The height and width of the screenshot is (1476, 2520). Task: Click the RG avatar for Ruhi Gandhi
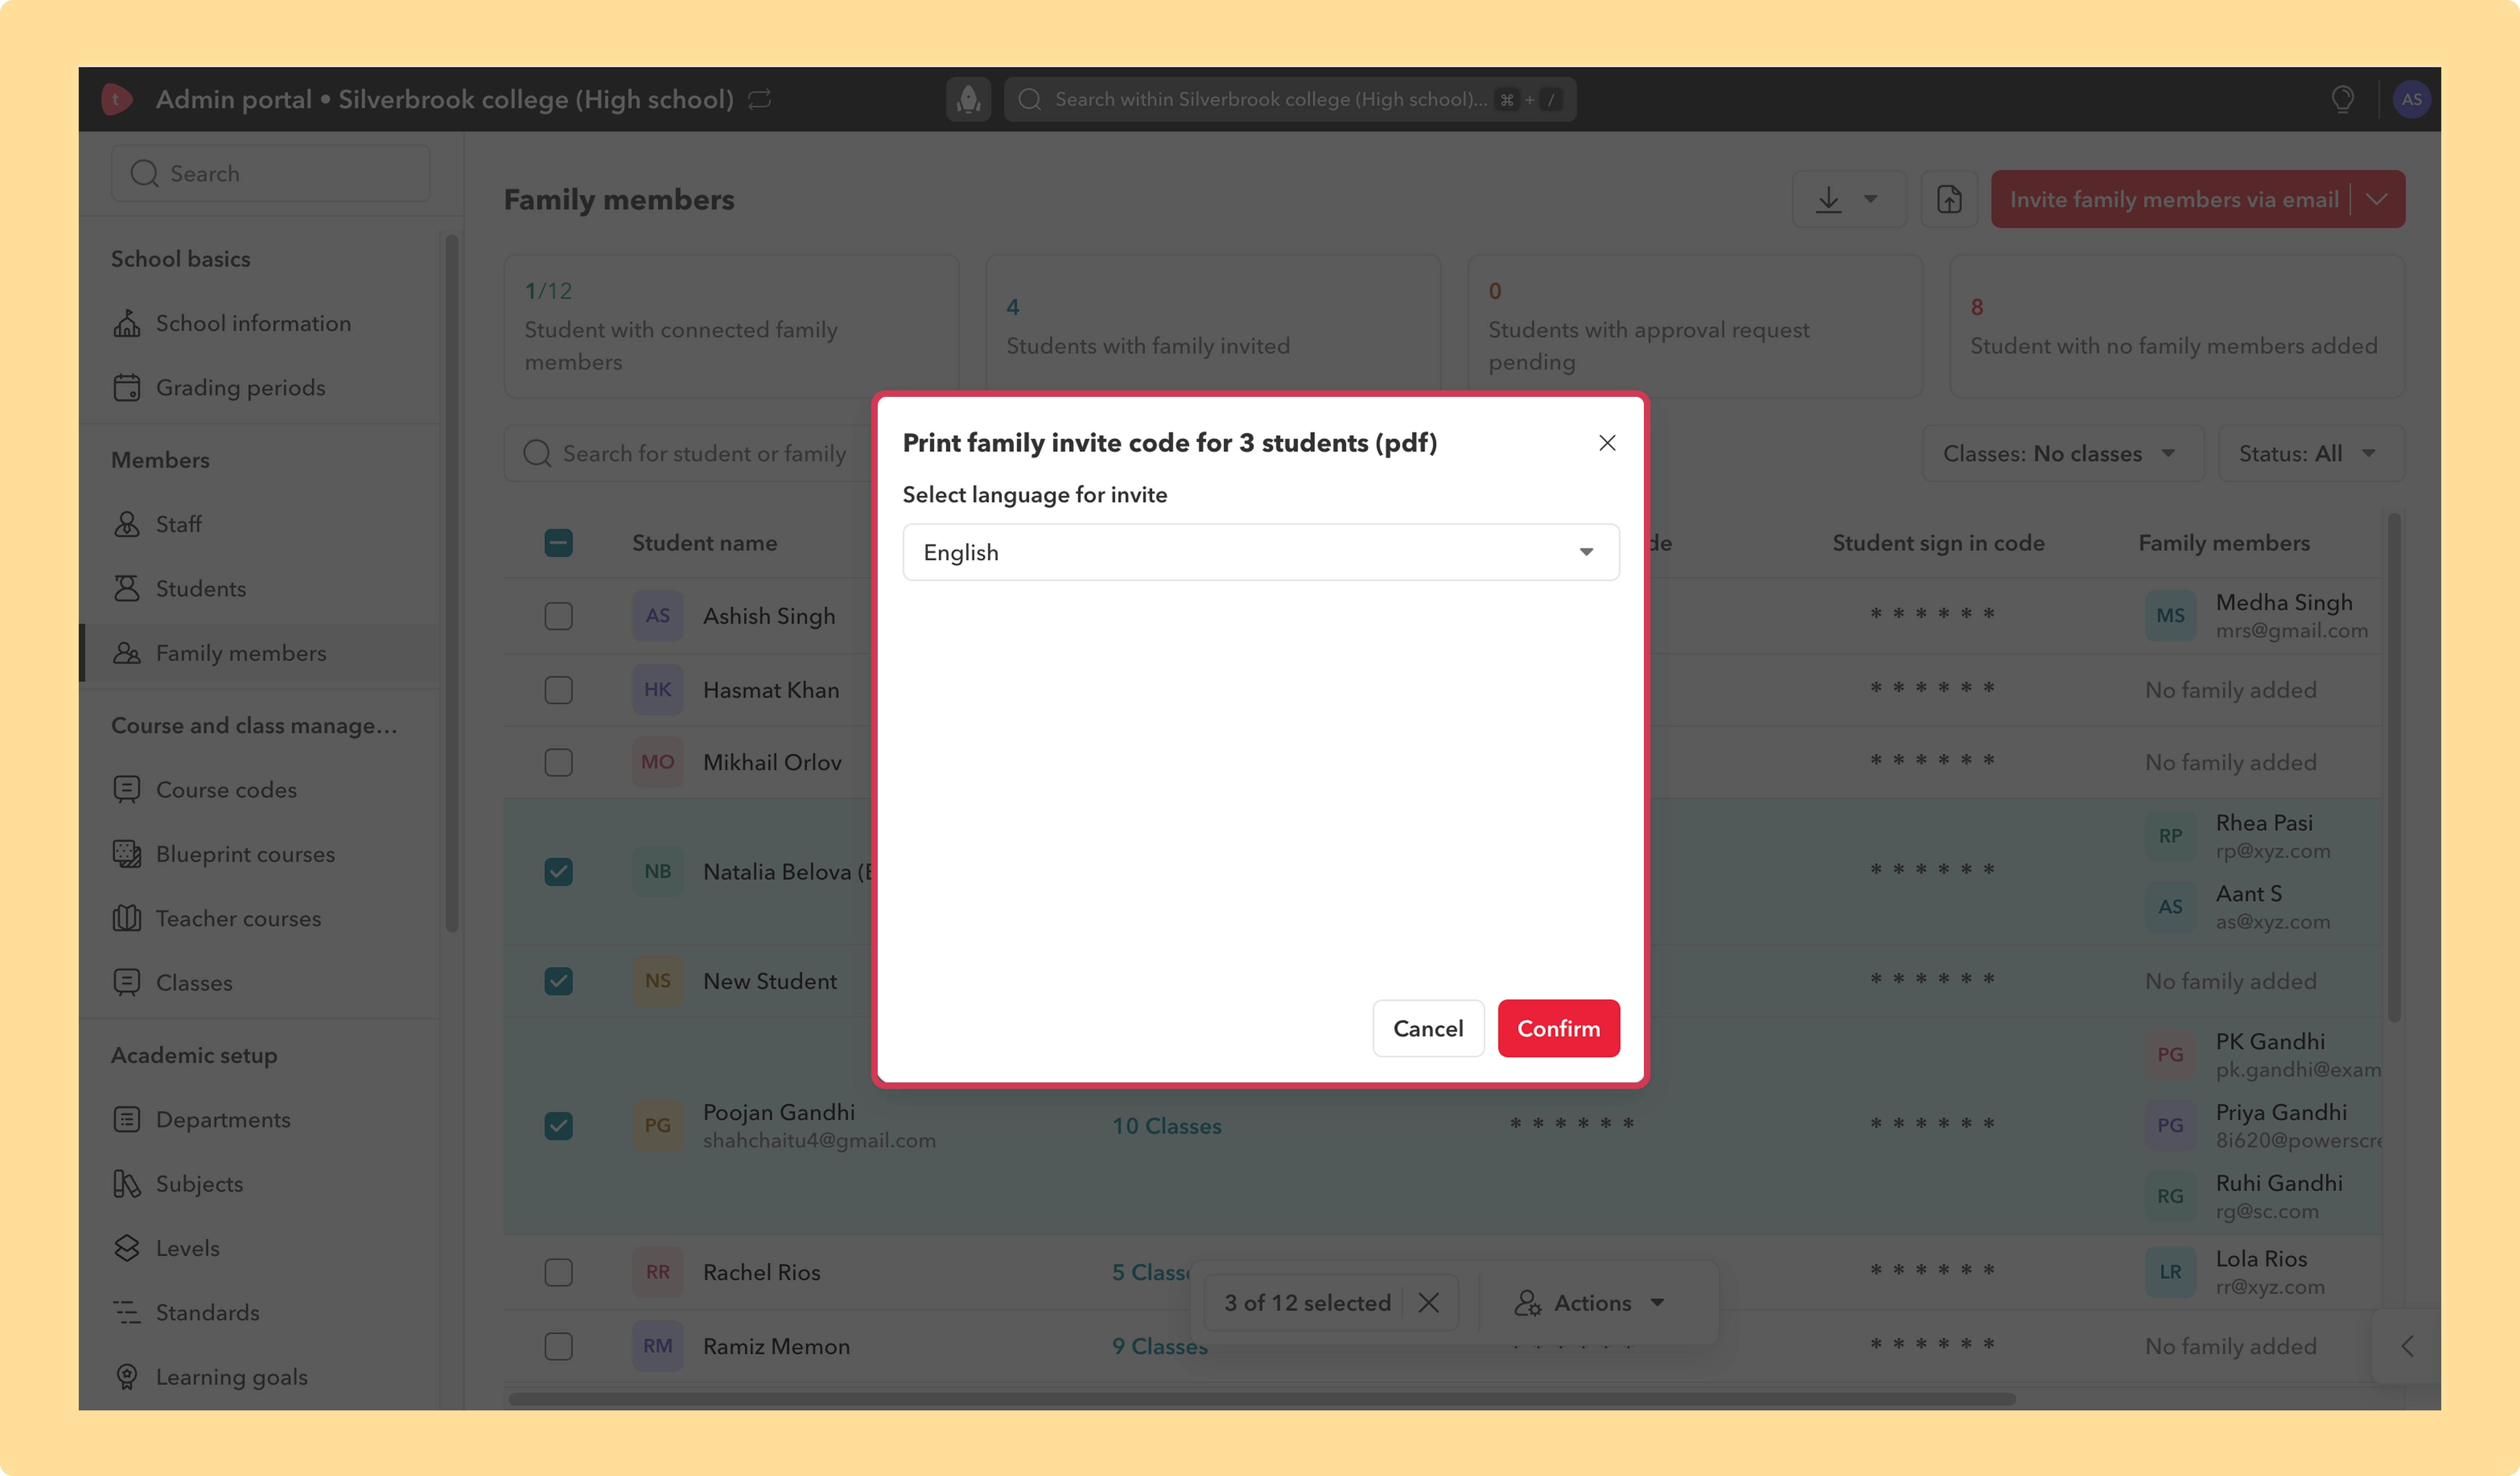point(2170,1196)
